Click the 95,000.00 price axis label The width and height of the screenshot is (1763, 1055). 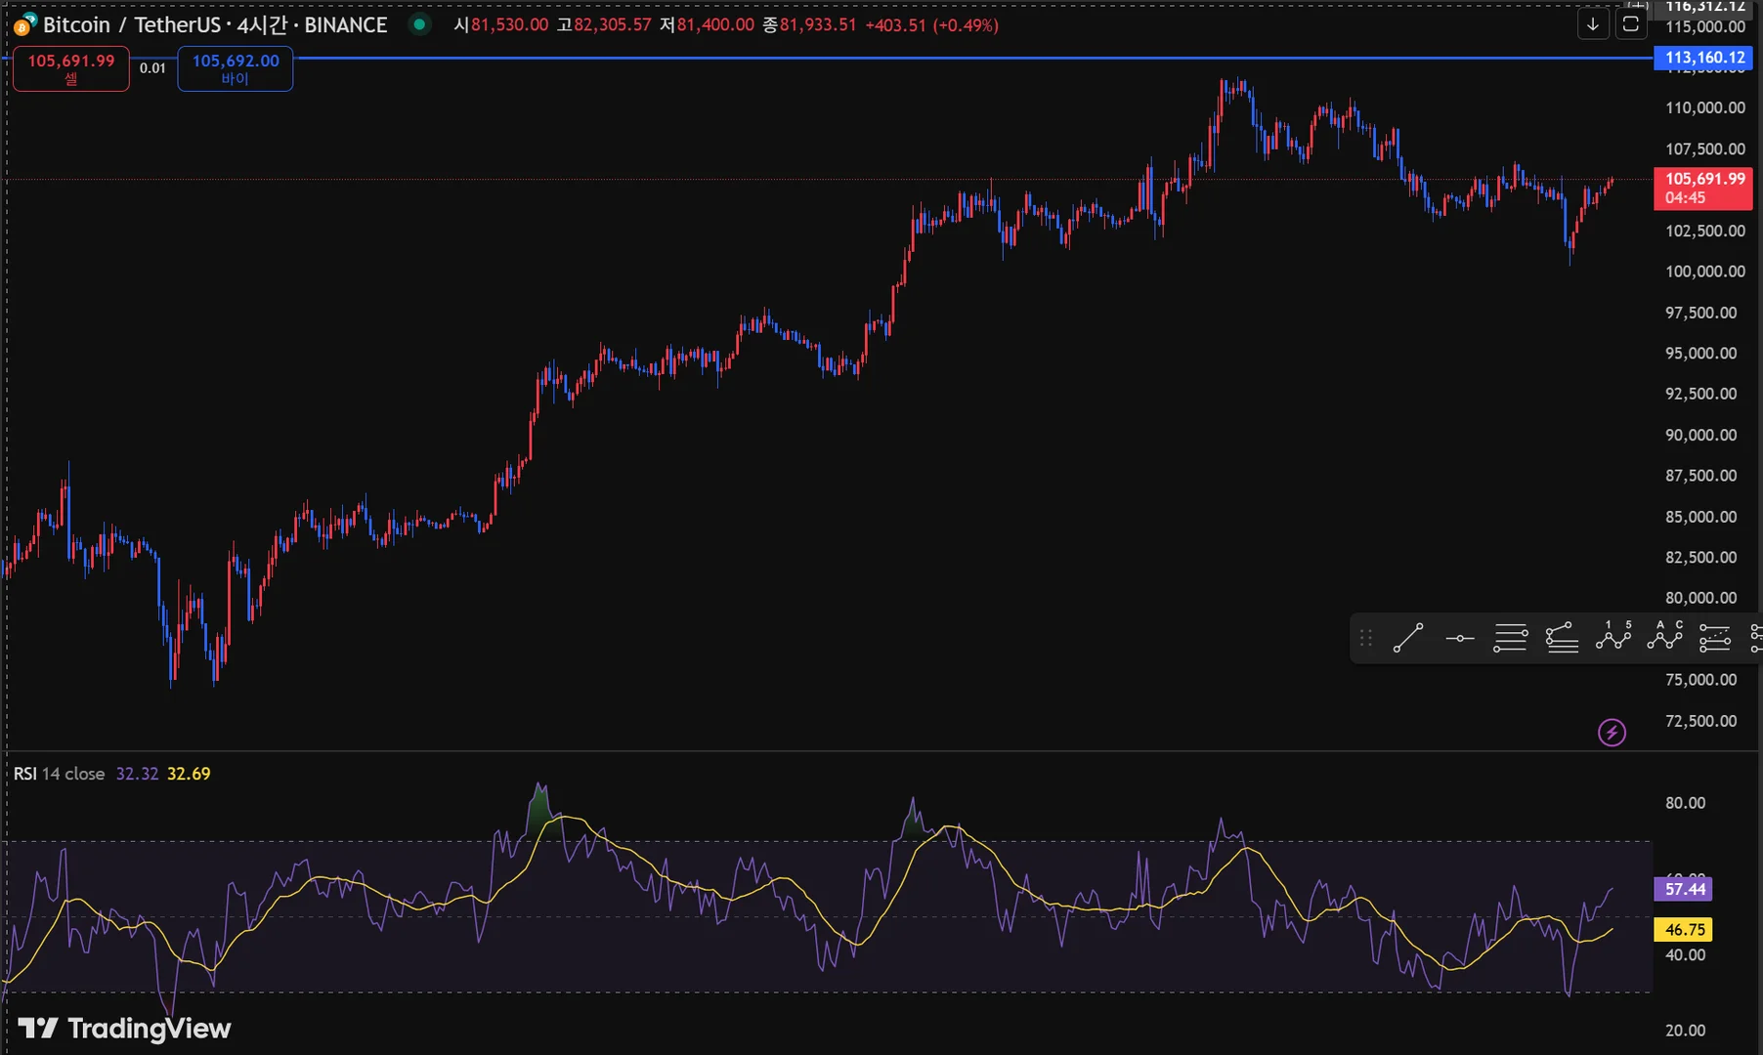pos(1701,354)
